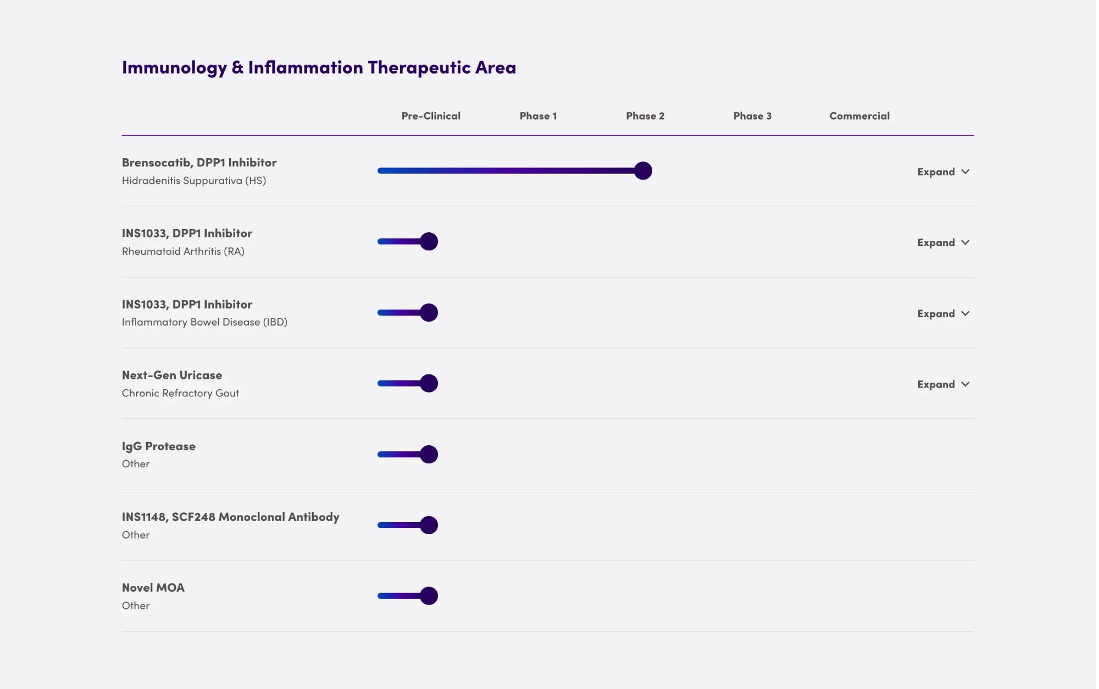
Task: Expand the Brensocatib Hidradenitis Suppurativa row
Action: tap(942, 172)
